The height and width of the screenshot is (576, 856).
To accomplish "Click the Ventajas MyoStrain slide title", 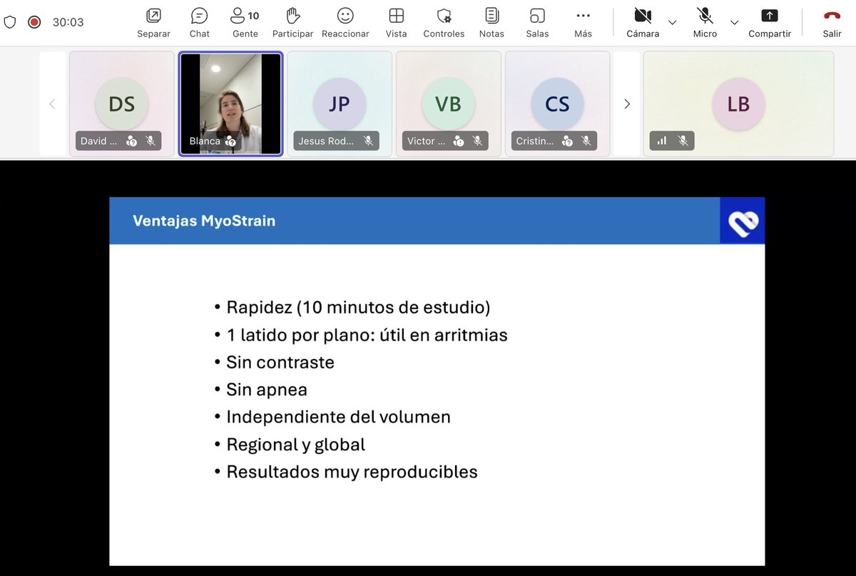I will coord(204,221).
